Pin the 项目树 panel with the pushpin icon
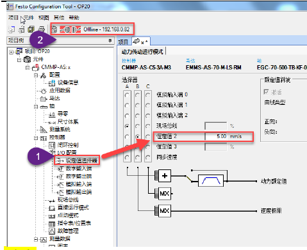The width and height of the screenshot is (307, 250). (x=110, y=40)
